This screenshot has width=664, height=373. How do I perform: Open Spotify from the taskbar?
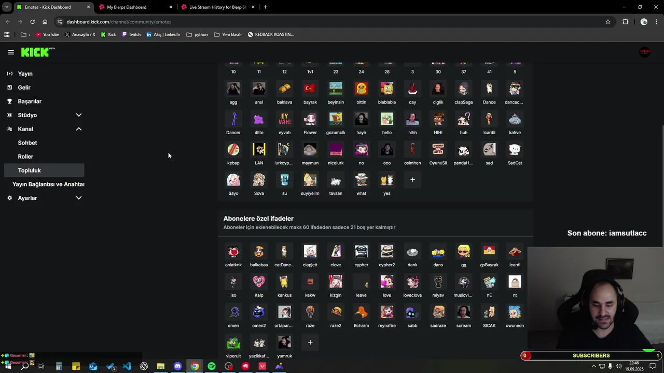(212, 366)
